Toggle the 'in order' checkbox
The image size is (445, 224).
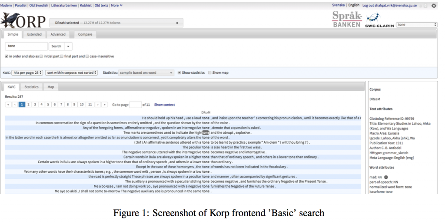(x=7, y=56)
